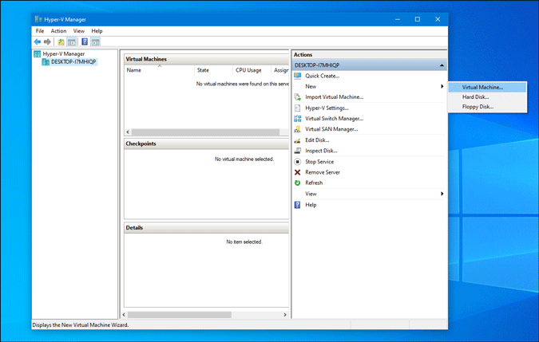Click the Hyper-V Manager root tree icon
539x342 pixels.
point(37,54)
